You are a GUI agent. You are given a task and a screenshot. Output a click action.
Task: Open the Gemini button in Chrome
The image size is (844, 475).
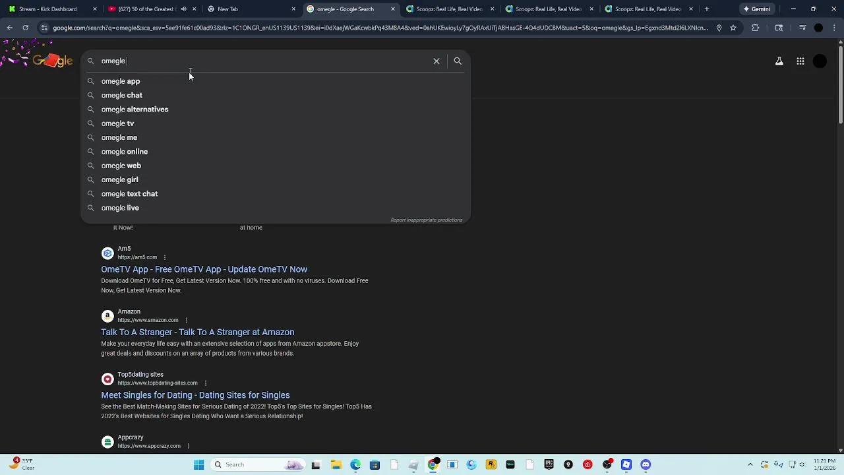[x=756, y=9]
